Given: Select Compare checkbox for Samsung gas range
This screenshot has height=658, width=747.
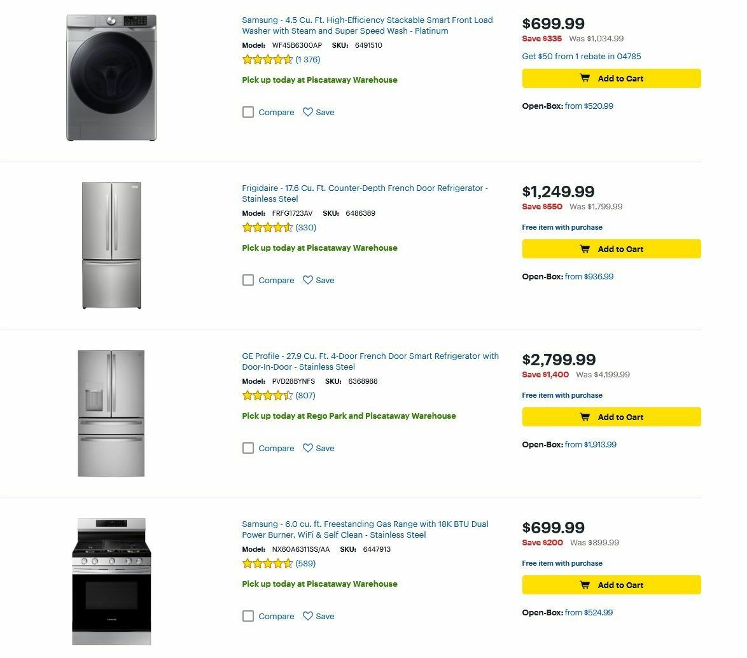Looking at the screenshot, I should pyautogui.click(x=248, y=616).
